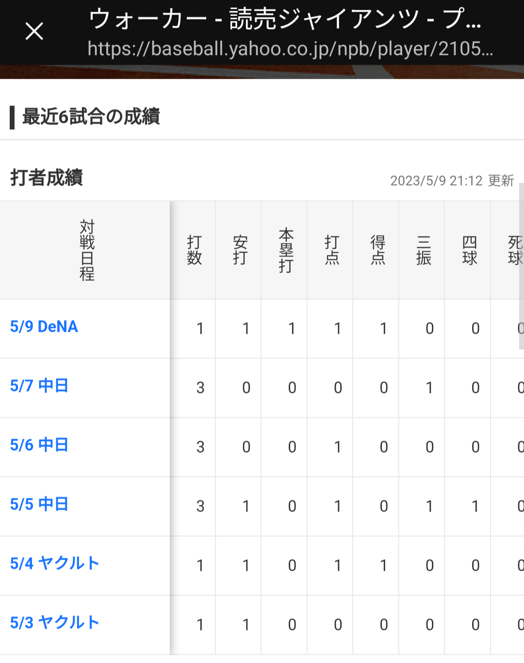This screenshot has width=524, height=663.
Task: Tap the ウォーカー page title in header
Action: (285, 19)
